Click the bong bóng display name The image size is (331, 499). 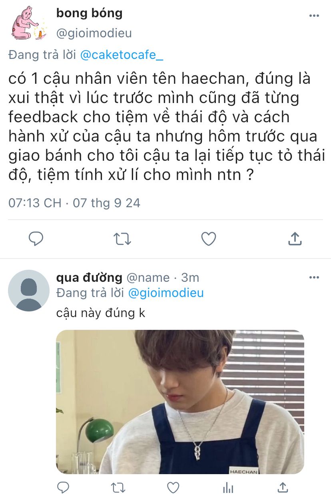89,13
